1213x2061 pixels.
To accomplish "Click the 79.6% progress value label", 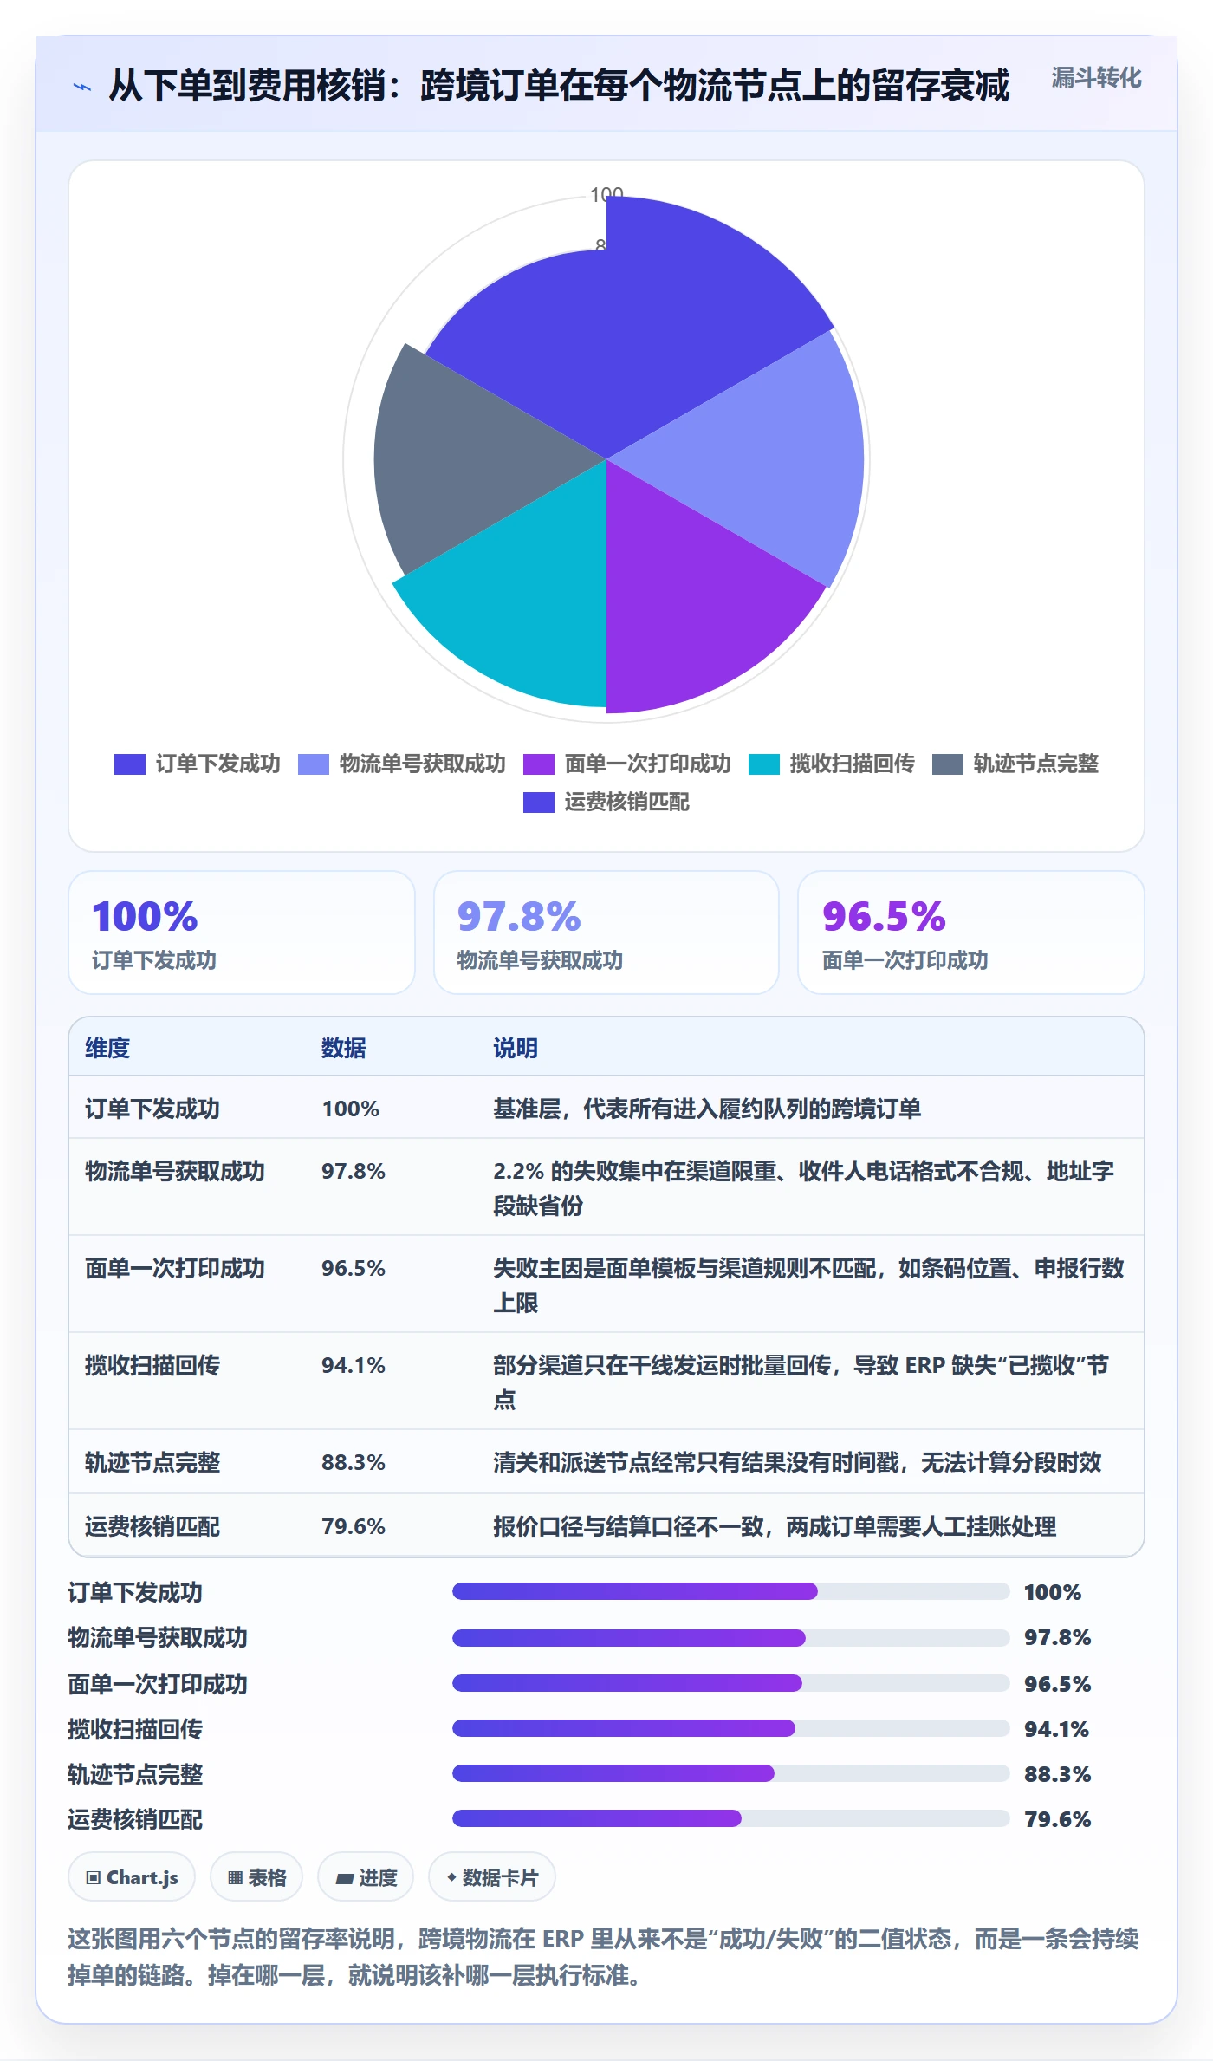I will (x=1057, y=1819).
